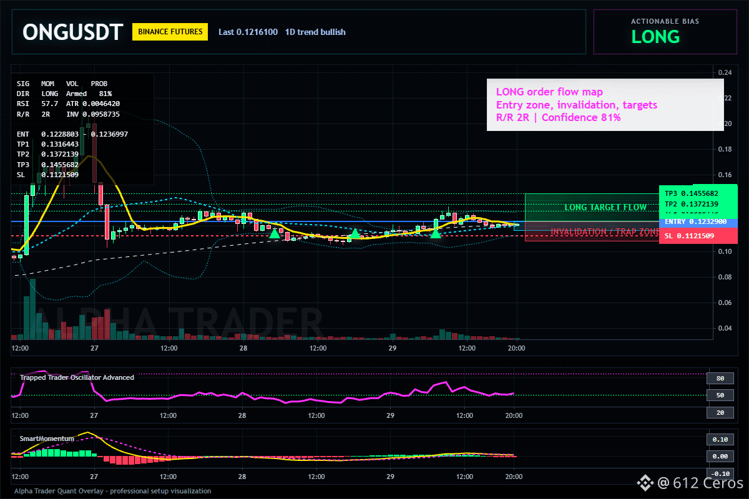Click the ONGUSDT symbol title
Viewport: 749px width, 499px height.
click(72, 32)
